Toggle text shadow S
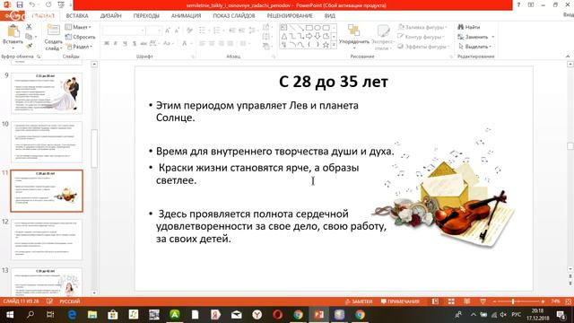Screen dimensions: 574x323 click(x=134, y=44)
